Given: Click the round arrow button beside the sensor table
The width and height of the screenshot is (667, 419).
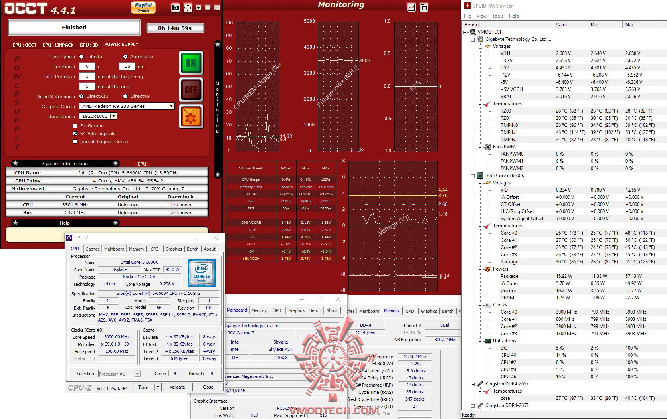Looking at the screenshot, I should tap(218, 175).
